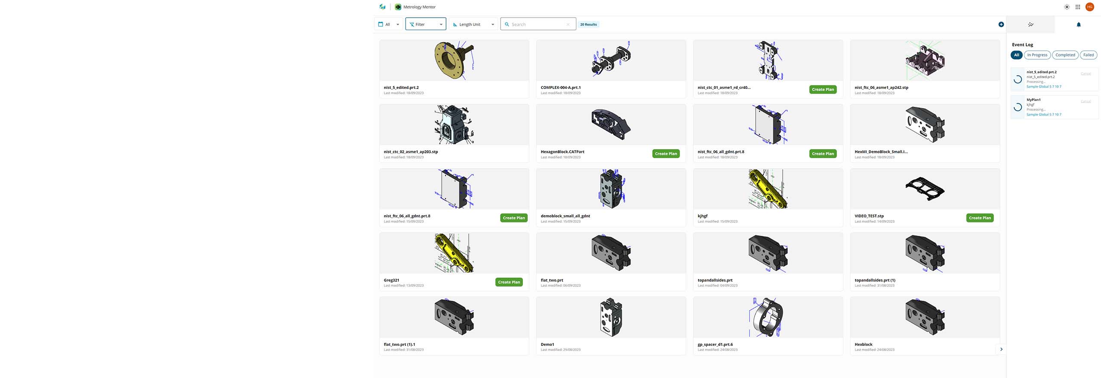Click the 20 Results badge

click(x=588, y=24)
